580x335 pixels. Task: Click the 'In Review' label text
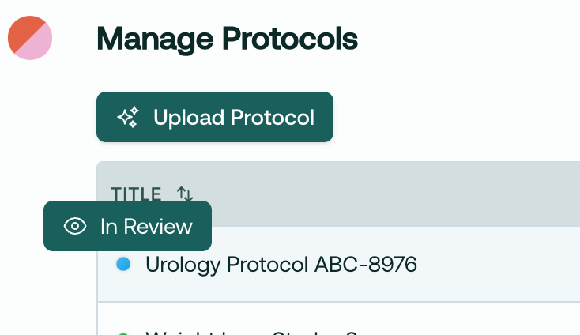point(146,226)
